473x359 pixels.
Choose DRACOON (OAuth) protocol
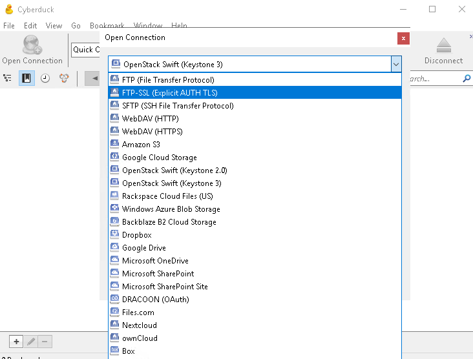(255, 300)
